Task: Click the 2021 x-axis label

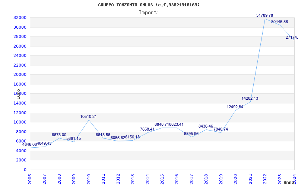Action: tap(250, 179)
